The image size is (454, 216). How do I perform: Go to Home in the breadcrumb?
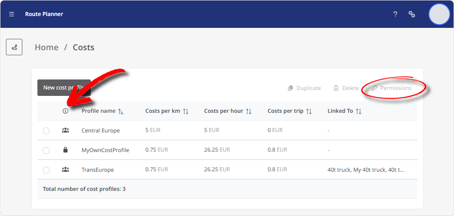click(x=47, y=47)
